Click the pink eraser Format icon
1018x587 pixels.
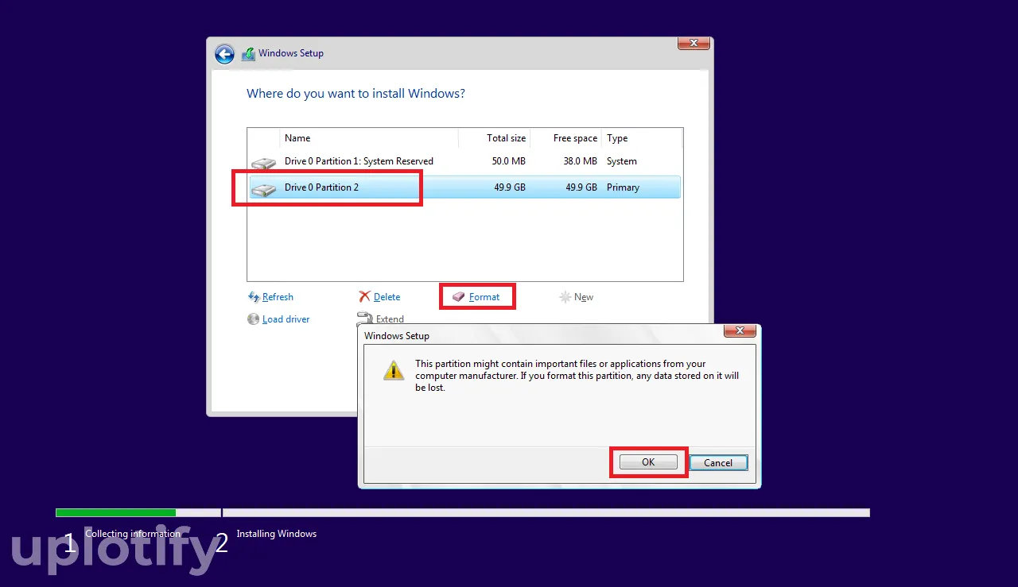[x=458, y=296]
